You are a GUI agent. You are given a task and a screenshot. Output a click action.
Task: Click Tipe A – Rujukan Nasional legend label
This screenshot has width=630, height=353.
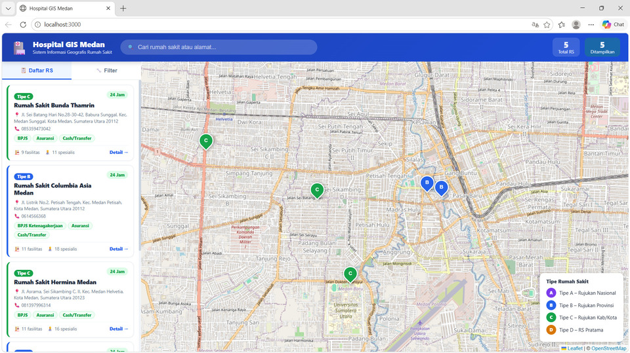click(x=587, y=293)
